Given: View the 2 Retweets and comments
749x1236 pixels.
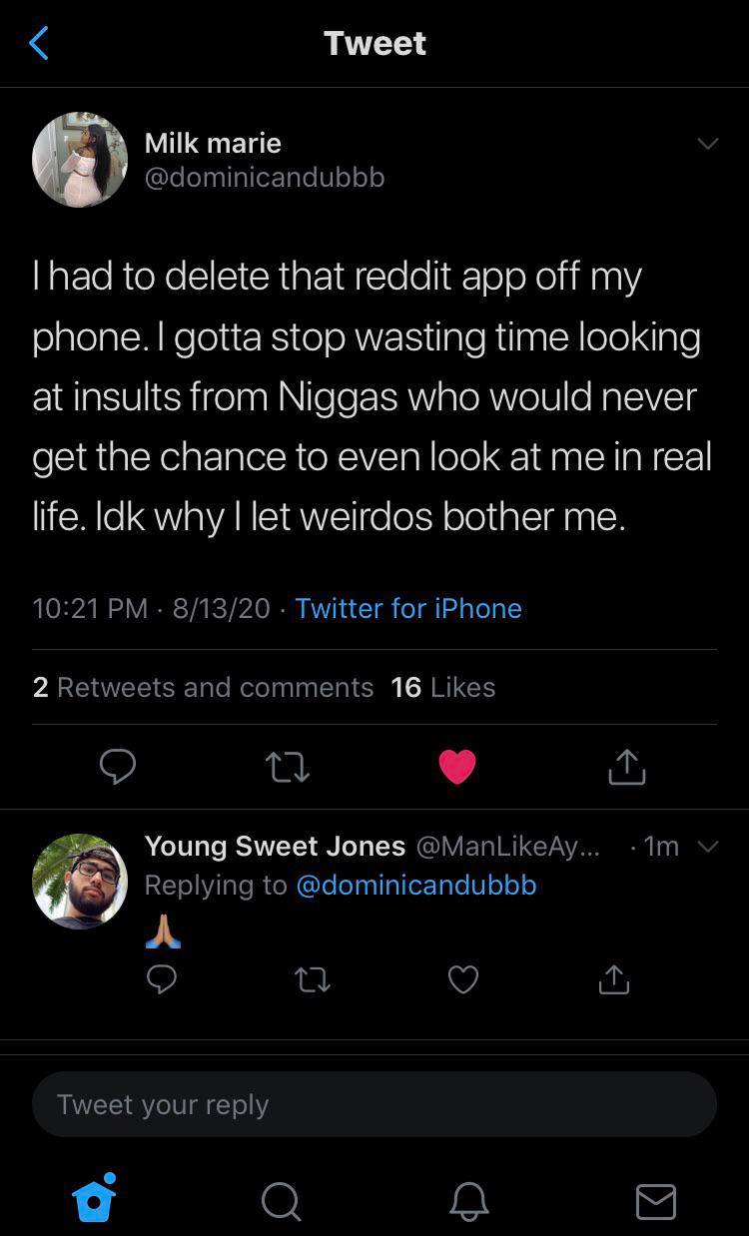Looking at the screenshot, I should pos(203,687).
